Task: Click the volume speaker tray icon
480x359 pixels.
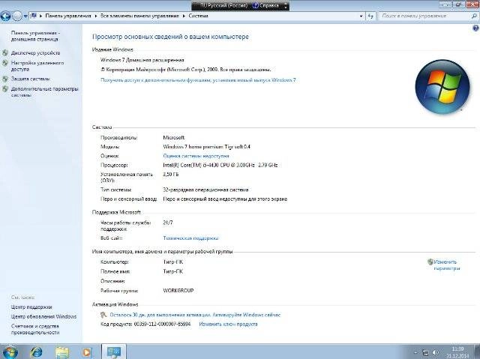Action: point(436,352)
